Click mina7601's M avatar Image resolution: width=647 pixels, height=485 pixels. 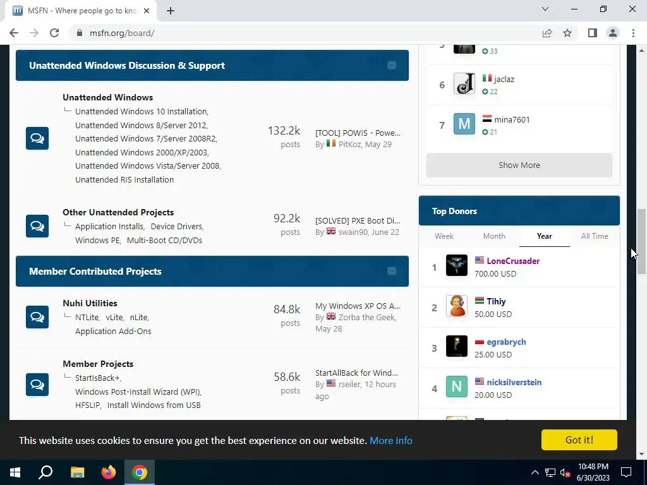point(464,124)
